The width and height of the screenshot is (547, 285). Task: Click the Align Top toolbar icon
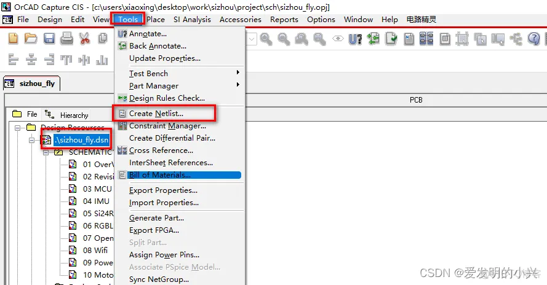[66, 60]
